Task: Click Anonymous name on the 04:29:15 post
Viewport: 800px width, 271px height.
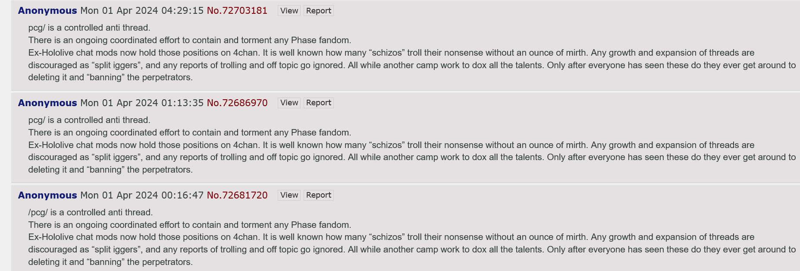Action: 47,11
